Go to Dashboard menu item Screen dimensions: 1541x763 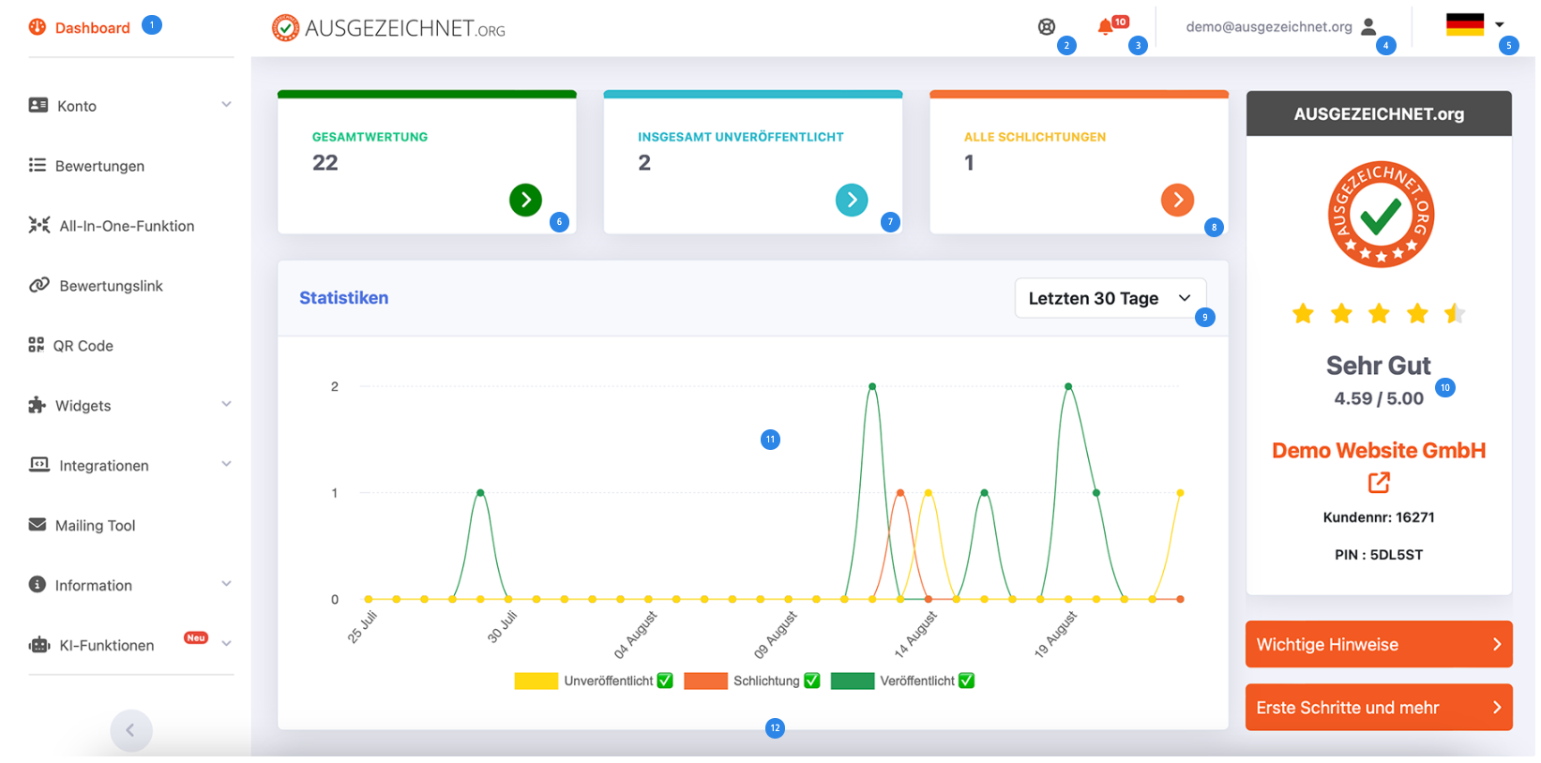92,28
